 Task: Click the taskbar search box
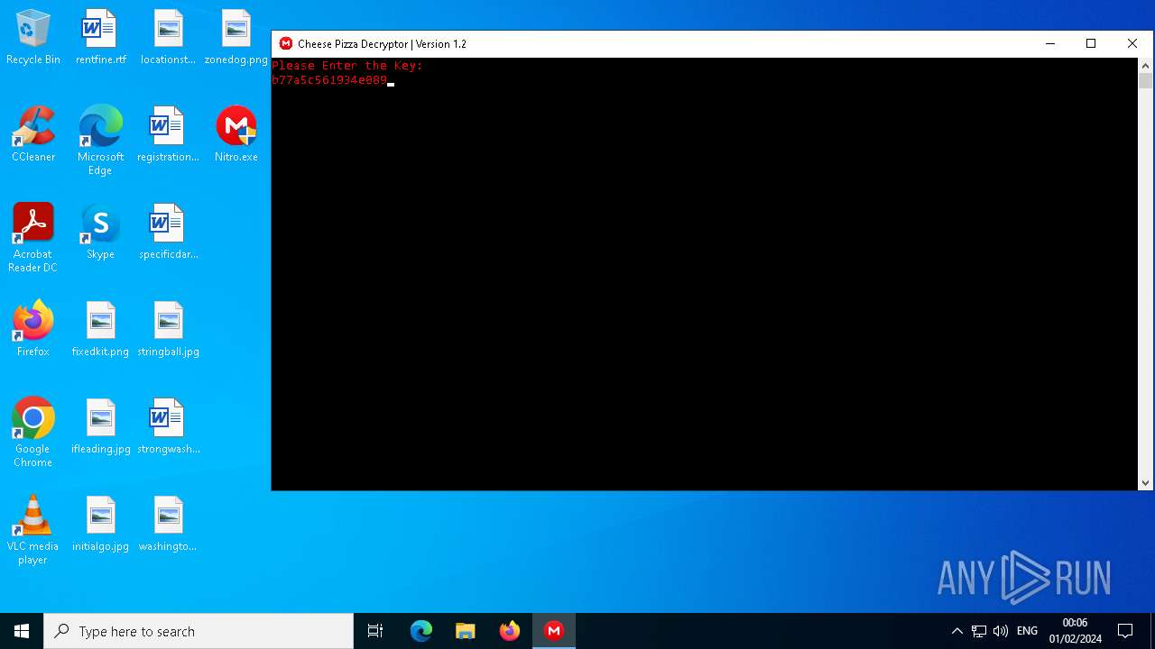point(199,631)
